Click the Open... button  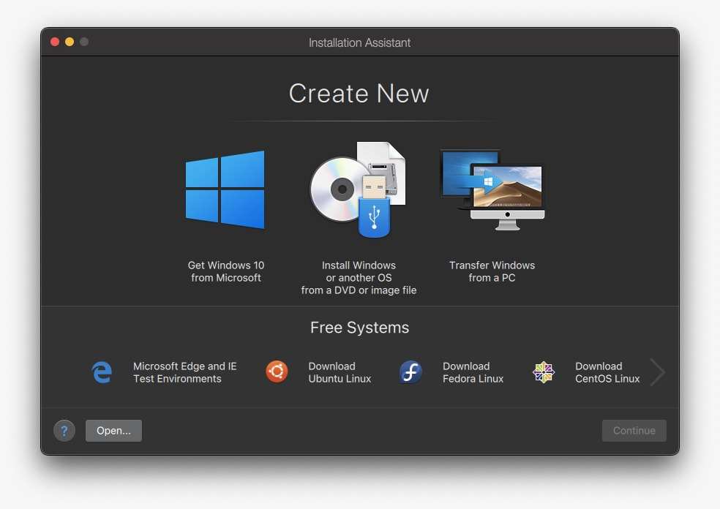pyautogui.click(x=113, y=431)
